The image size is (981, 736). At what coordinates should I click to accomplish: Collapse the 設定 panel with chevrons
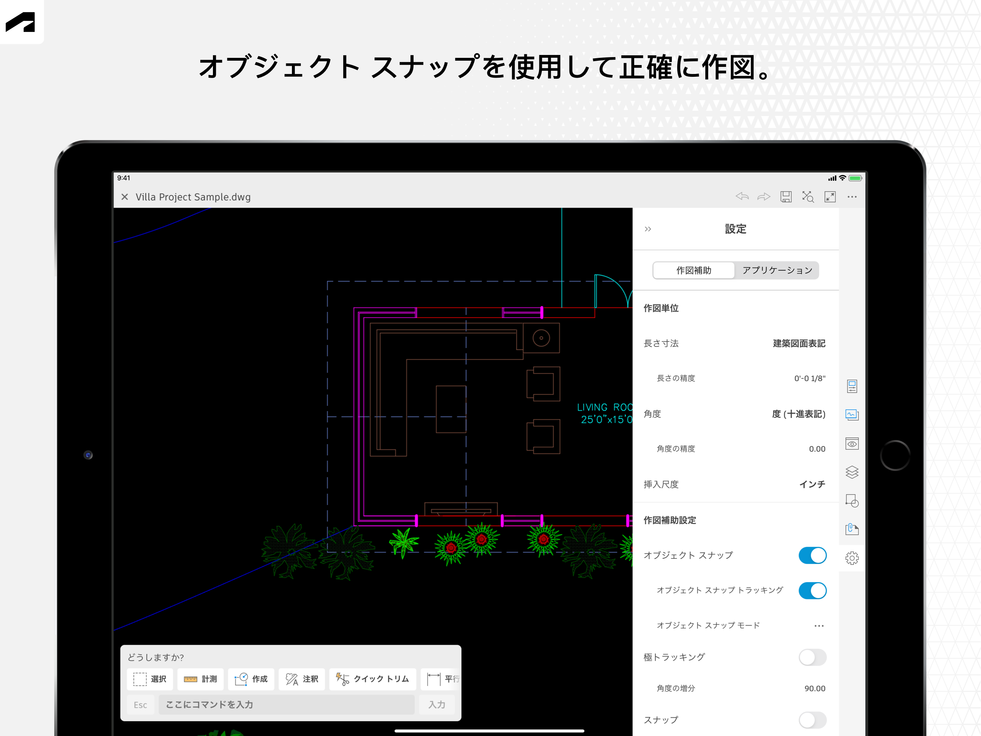pos(648,229)
